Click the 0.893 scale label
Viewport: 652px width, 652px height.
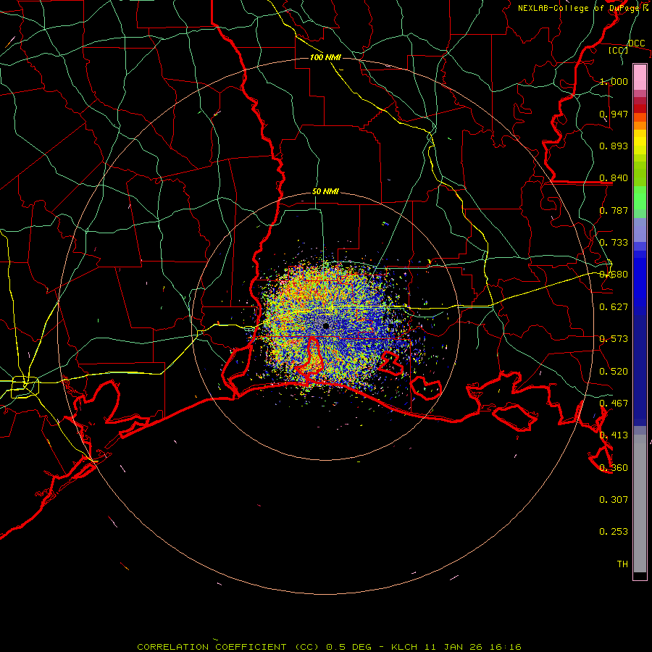(x=614, y=146)
